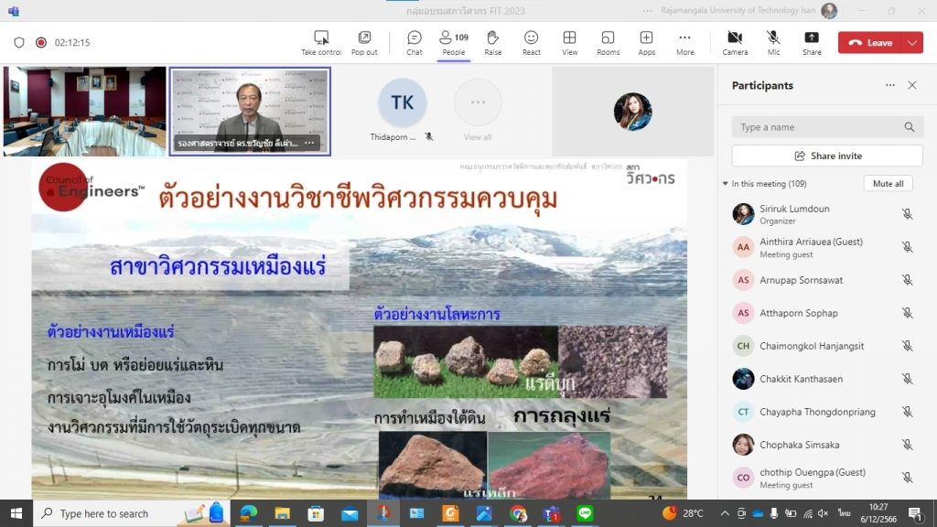Pop out the shared content
Viewport: 937px width, 527px height.
(364, 42)
